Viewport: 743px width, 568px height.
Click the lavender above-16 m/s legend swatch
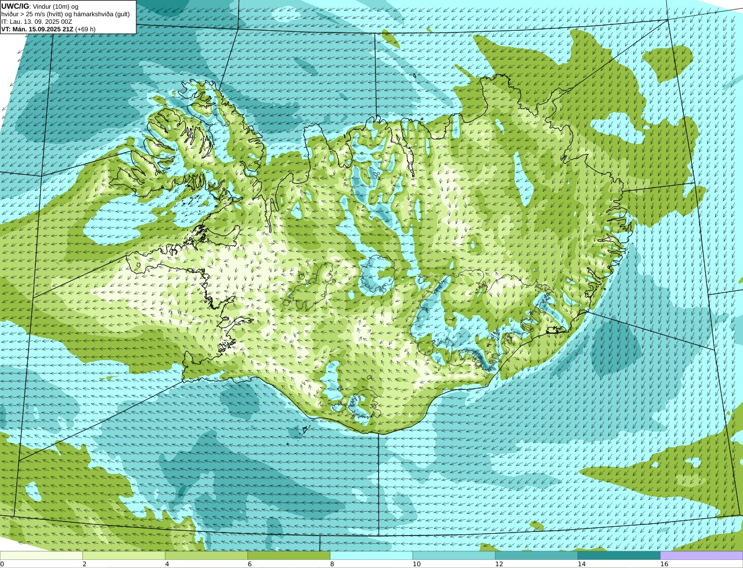coord(702,555)
